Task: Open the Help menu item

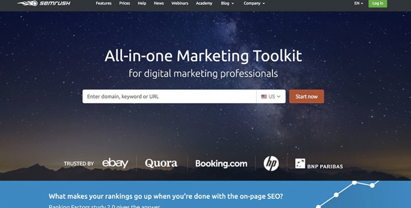Action: point(142,3)
